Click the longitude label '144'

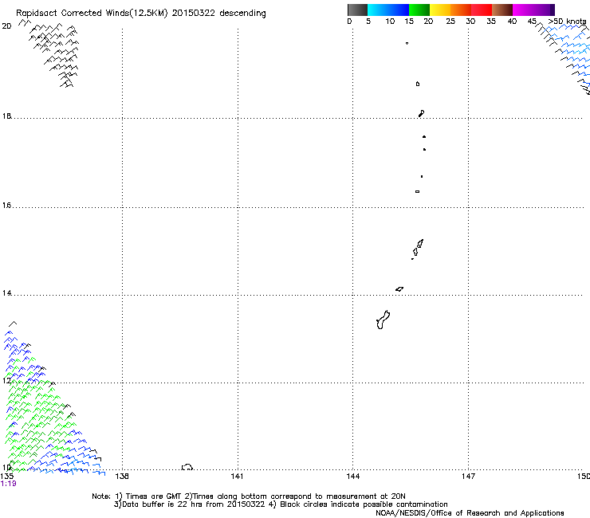(353, 477)
